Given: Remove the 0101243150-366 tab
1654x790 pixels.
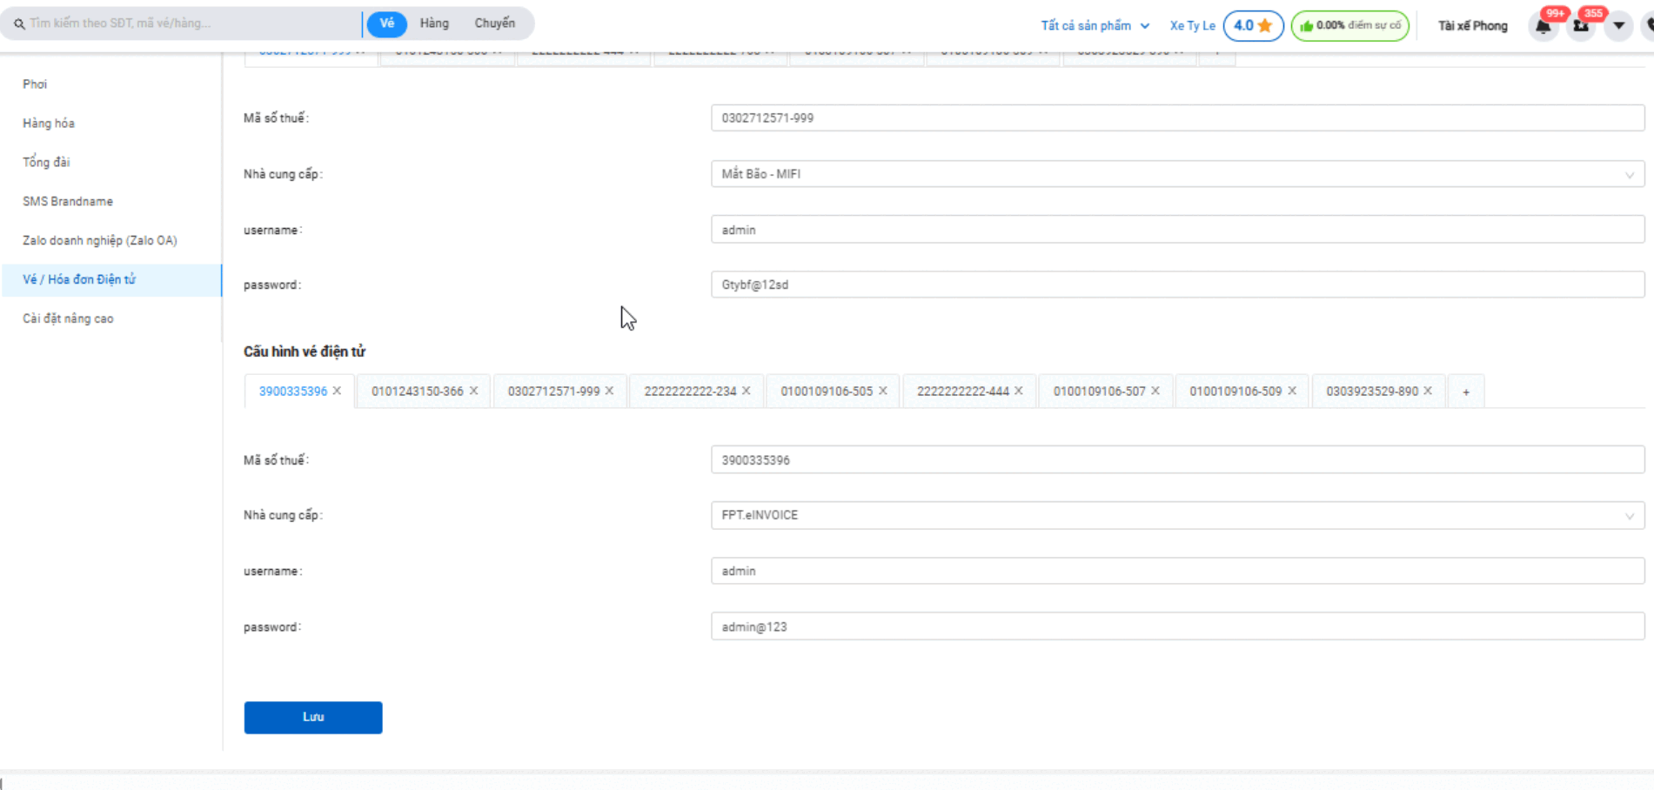Looking at the screenshot, I should (x=474, y=391).
